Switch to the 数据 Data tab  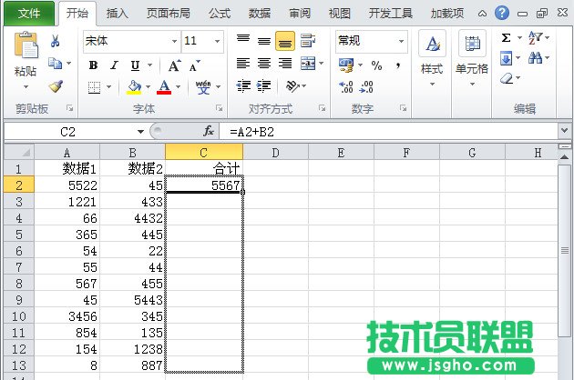(x=260, y=14)
